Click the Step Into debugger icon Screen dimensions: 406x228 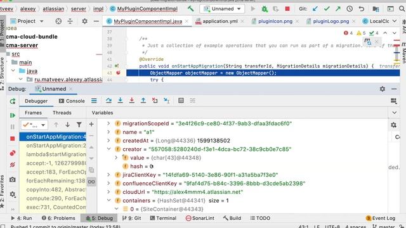pos(120,101)
